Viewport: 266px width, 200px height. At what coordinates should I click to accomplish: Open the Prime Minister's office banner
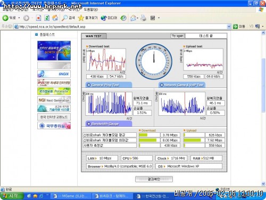point(54,126)
